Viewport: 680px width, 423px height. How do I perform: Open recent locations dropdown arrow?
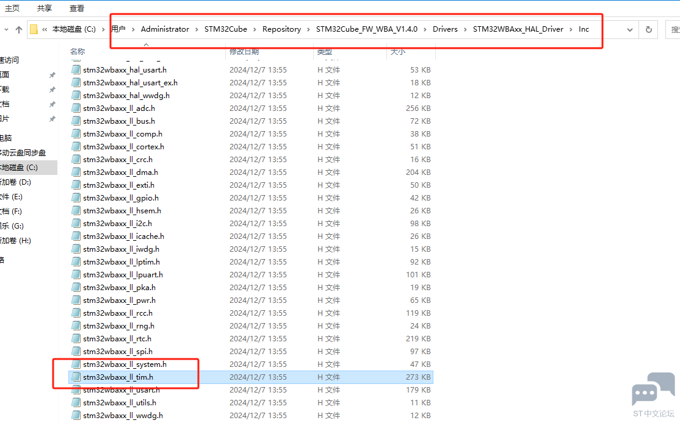(6, 29)
